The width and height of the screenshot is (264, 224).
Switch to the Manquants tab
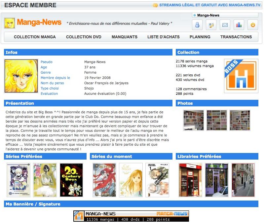[125, 37]
